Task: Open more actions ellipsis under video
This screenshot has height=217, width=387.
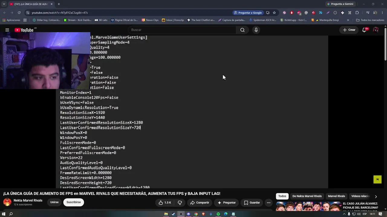Action: (x=268, y=203)
